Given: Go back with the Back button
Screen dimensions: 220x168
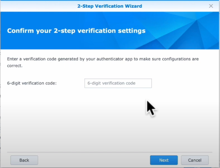Looking at the screenshot, I should (x=24, y=160).
